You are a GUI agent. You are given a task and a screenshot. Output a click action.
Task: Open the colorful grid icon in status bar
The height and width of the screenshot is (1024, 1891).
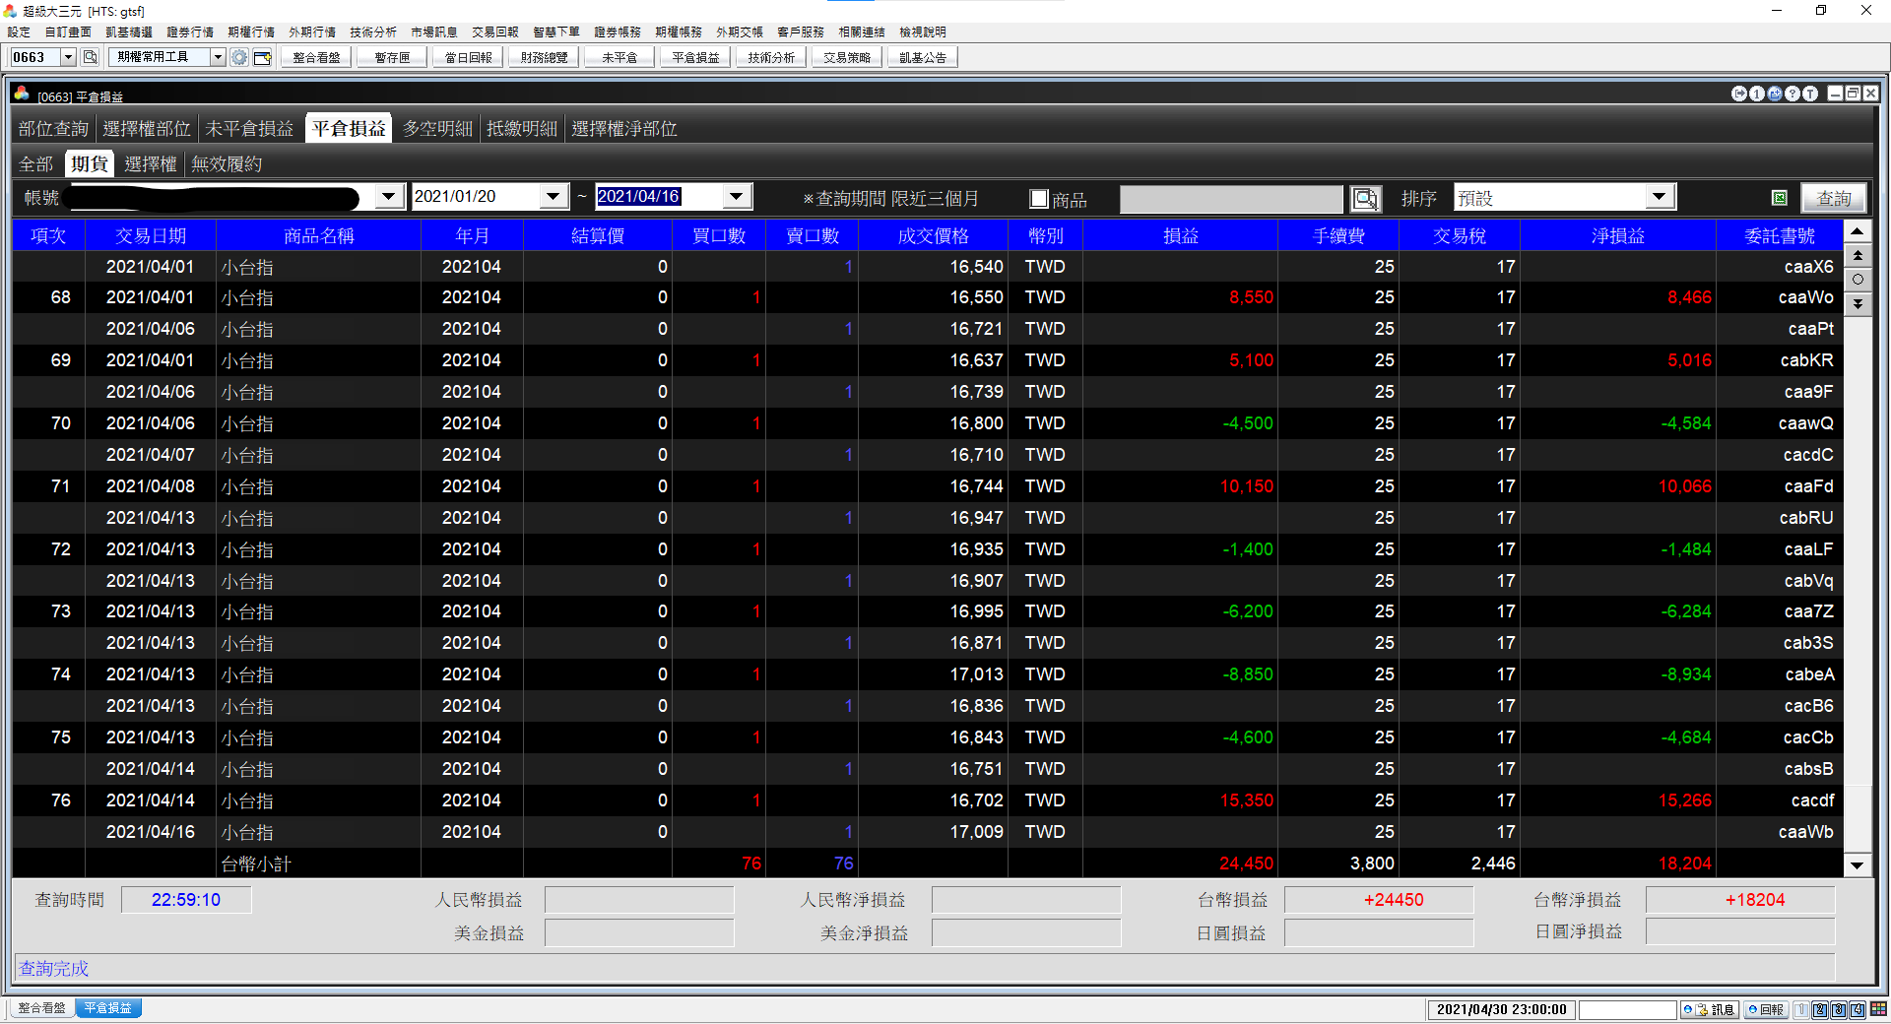(x=1879, y=1009)
